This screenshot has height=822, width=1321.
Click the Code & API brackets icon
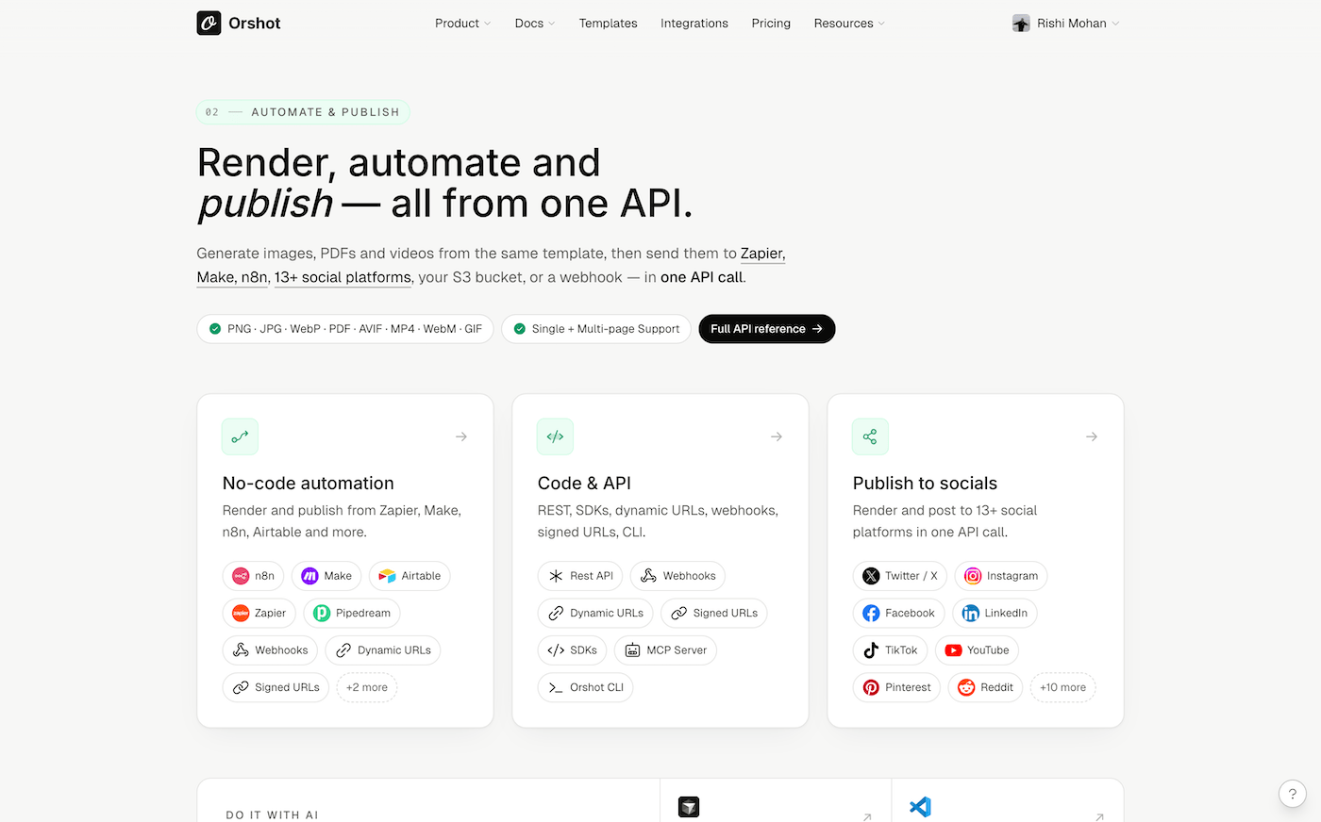(x=555, y=436)
